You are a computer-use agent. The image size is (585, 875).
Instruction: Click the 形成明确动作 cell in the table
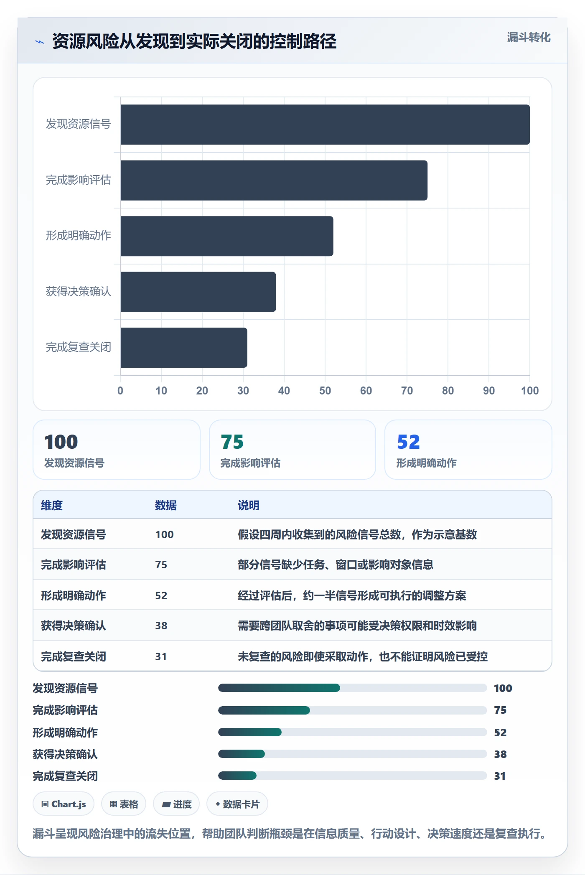point(74,595)
